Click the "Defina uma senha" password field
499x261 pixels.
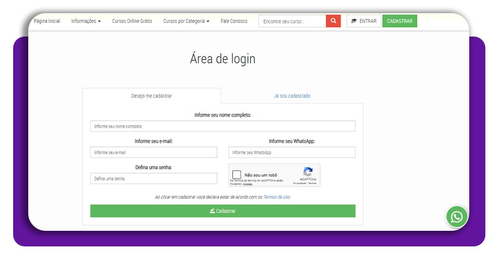tap(154, 179)
